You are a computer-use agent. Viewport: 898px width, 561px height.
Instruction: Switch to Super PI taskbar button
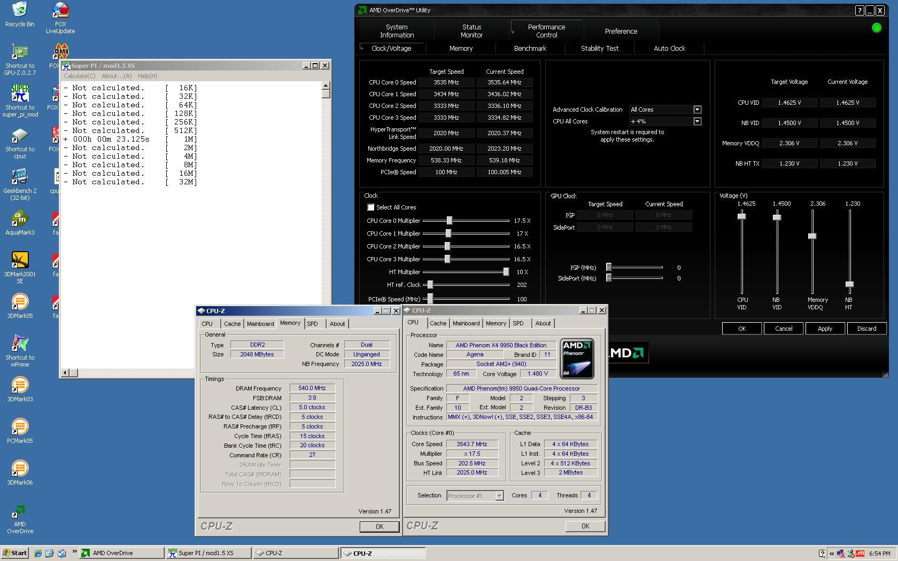[x=207, y=553]
